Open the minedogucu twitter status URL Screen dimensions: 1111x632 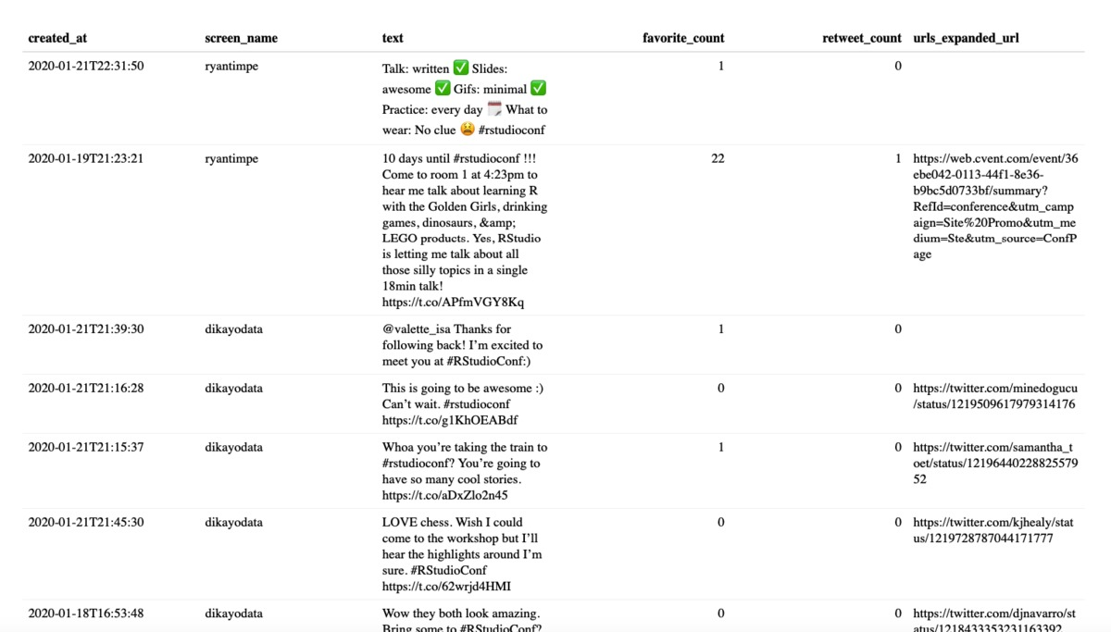(x=995, y=396)
